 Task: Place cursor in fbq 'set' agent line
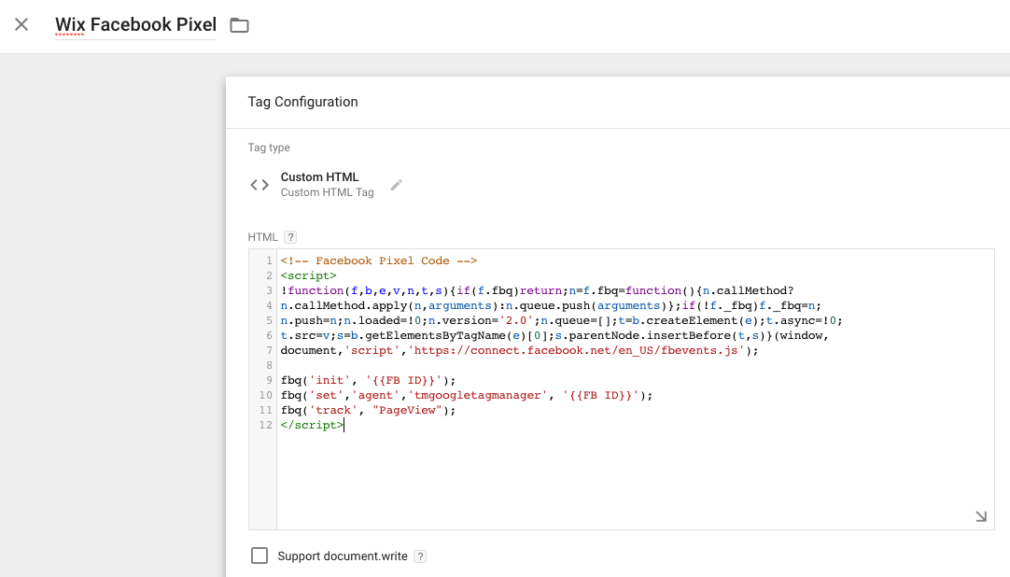[467, 395]
